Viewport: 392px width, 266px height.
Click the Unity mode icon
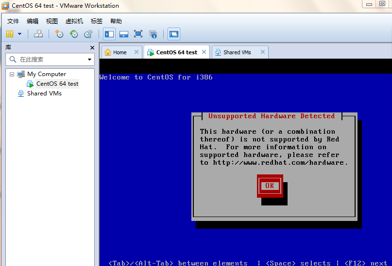point(153,34)
